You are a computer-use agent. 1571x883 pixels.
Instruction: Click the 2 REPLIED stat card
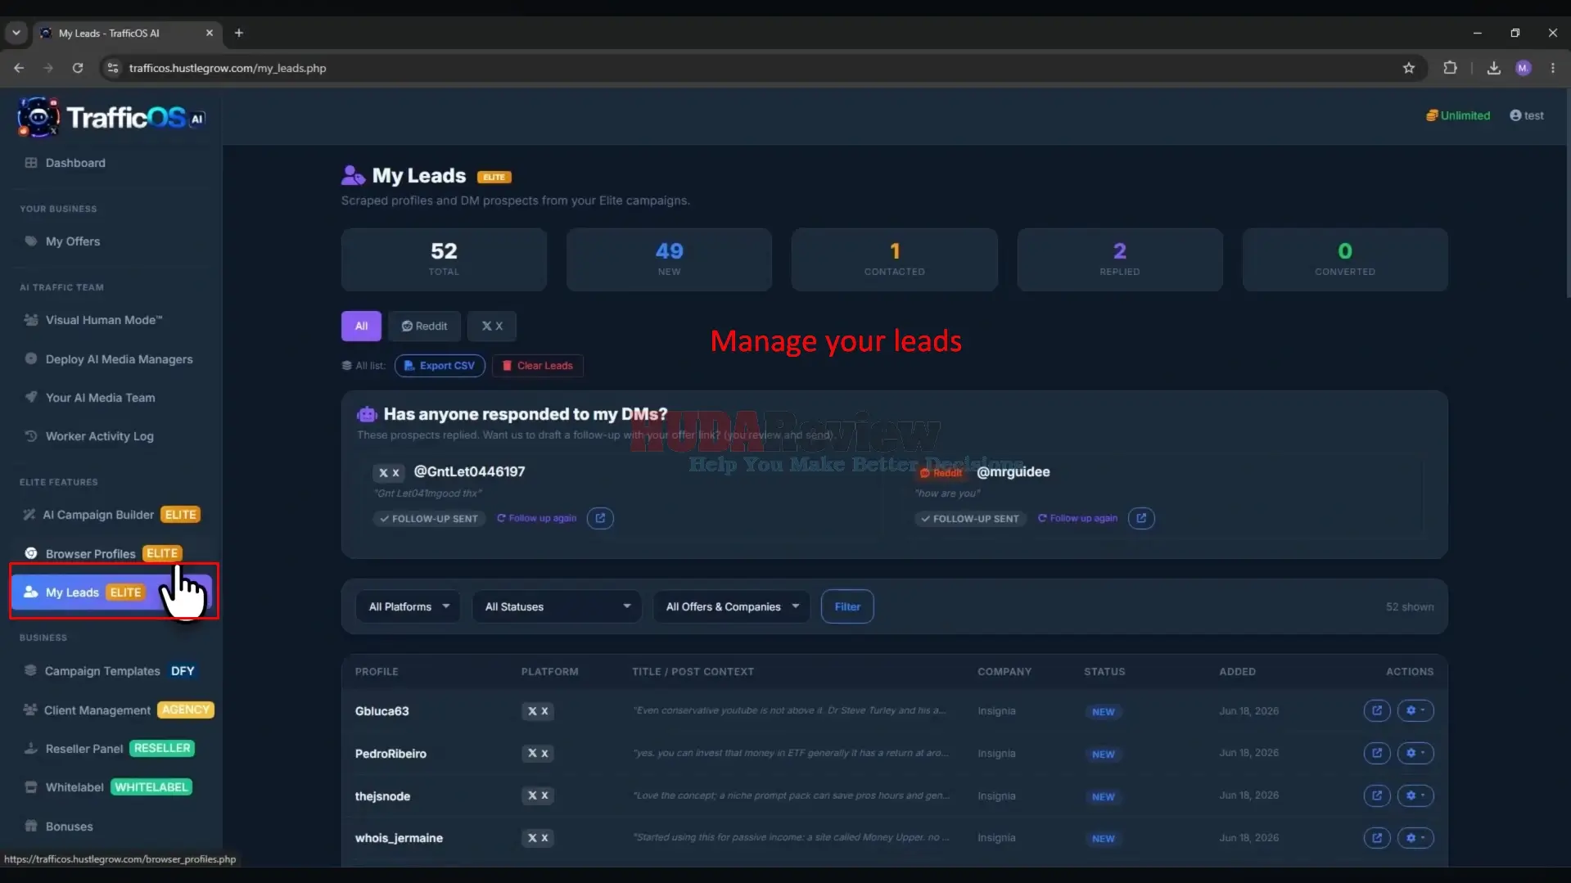pyautogui.click(x=1119, y=259)
